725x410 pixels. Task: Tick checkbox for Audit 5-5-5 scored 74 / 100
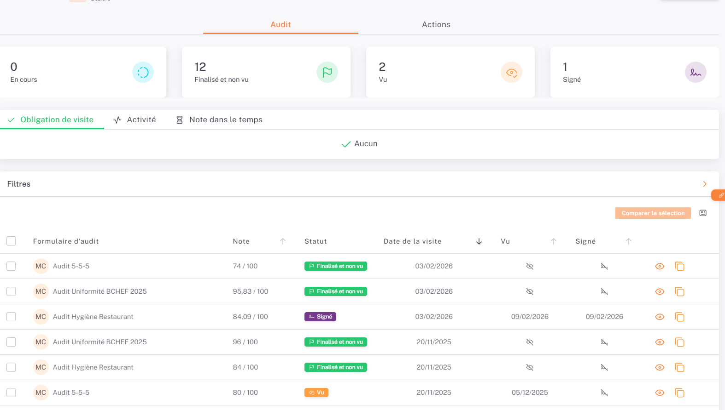11,266
